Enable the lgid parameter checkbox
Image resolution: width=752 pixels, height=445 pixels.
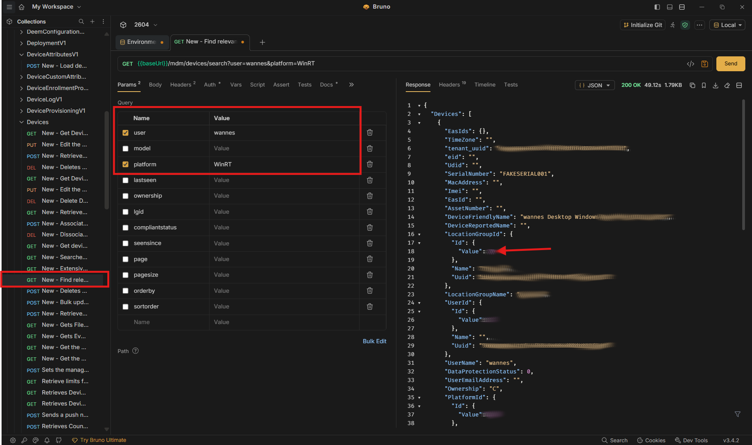click(x=125, y=212)
